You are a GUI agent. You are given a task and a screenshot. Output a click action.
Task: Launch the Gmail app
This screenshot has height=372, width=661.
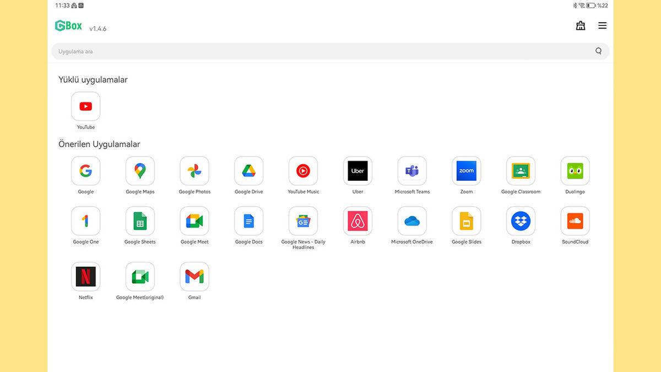(x=194, y=277)
